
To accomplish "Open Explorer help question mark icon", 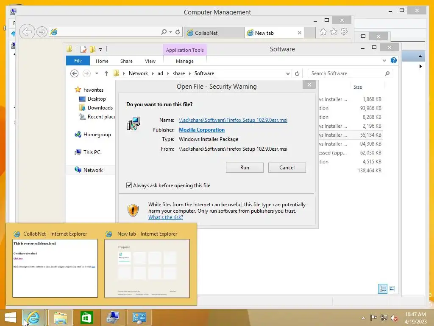I will (394, 60).
